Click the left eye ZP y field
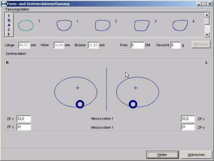The height and width of the screenshot is (161, 214). pyautogui.click(x=188, y=127)
